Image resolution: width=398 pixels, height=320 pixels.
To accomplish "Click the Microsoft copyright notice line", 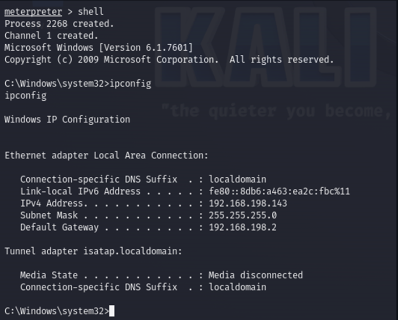I will (169, 60).
